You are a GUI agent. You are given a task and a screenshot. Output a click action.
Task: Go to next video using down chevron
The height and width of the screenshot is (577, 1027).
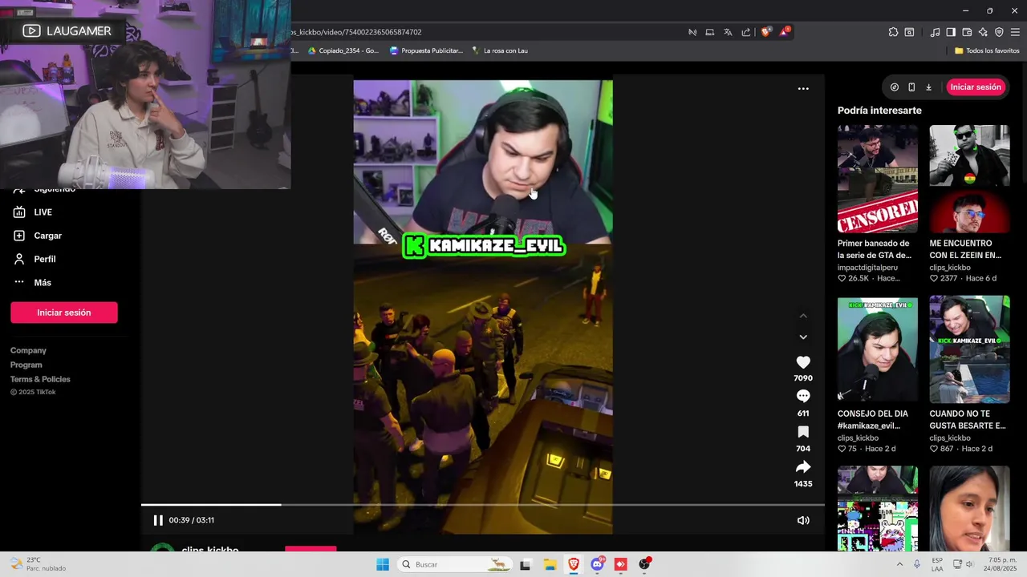[803, 337]
